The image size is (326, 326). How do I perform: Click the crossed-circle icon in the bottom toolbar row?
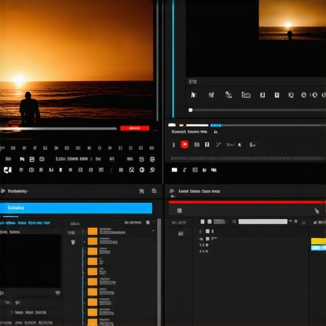[132, 170]
